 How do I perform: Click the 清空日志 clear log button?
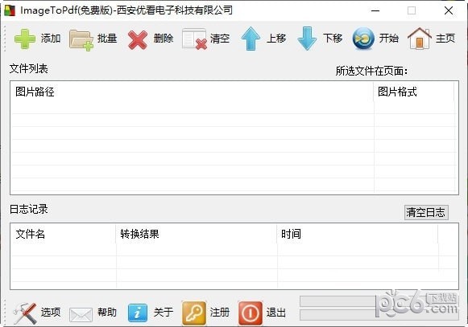(426, 212)
